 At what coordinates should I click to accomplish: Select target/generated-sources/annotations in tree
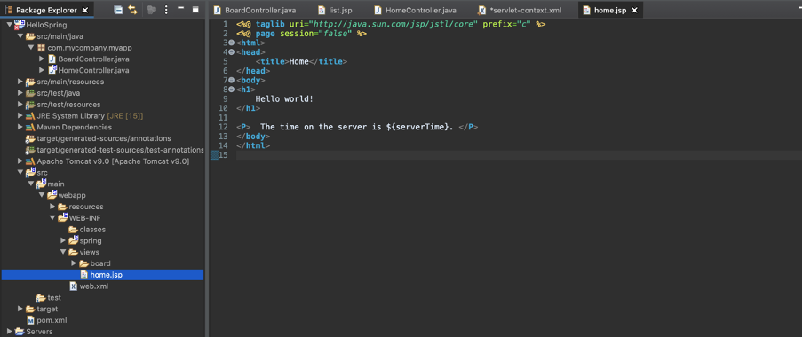point(103,138)
